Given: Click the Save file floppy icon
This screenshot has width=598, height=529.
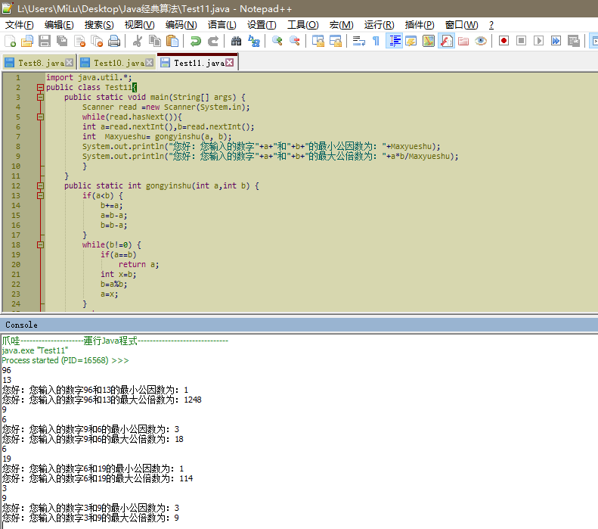Looking at the screenshot, I should pyautogui.click(x=45, y=41).
